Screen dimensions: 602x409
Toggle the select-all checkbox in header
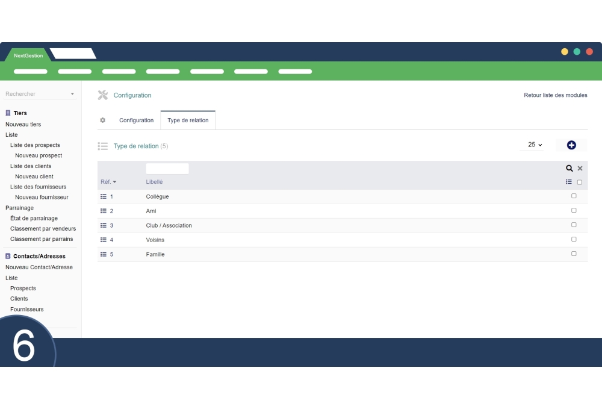pos(580,182)
